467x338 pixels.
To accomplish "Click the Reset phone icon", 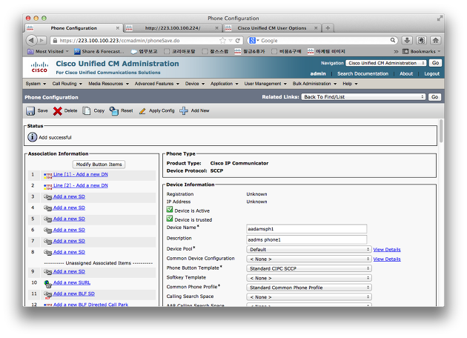I will click(113, 110).
